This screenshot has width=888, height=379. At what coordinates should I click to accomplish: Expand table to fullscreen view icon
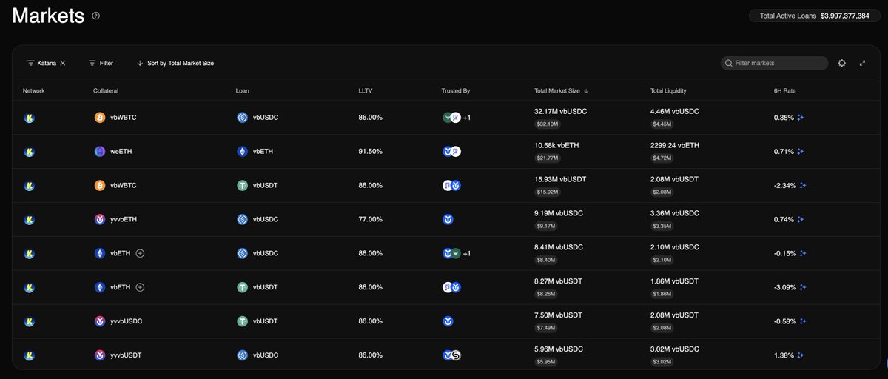click(862, 64)
